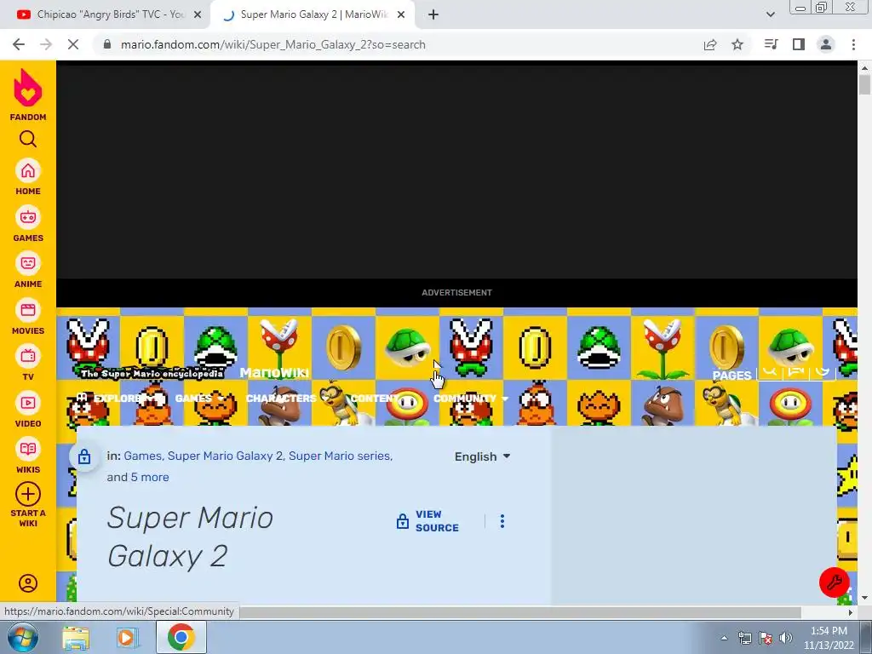Open the Wikis section icon
872x654 pixels.
[28, 450]
